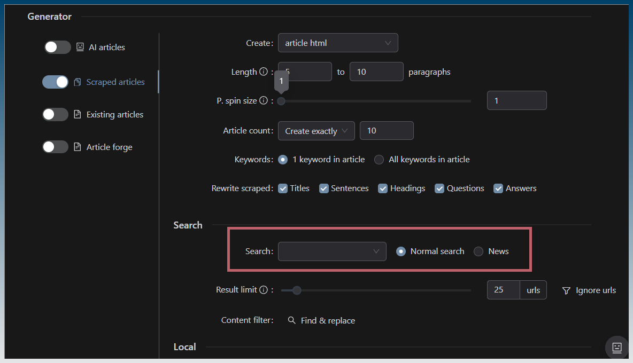Open Find & replace content filter
The width and height of the screenshot is (633, 363).
click(321, 321)
